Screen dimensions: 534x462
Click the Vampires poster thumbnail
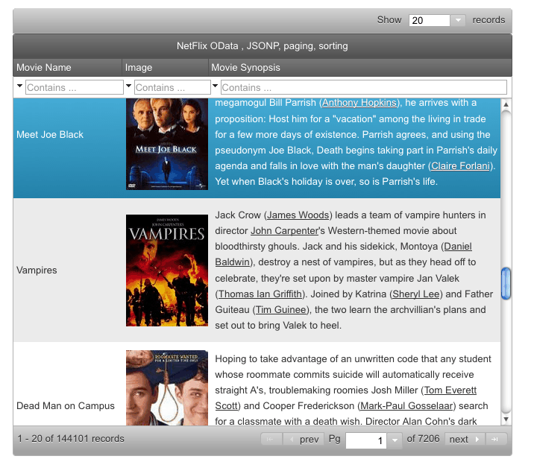pyautogui.click(x=167, y=270)
